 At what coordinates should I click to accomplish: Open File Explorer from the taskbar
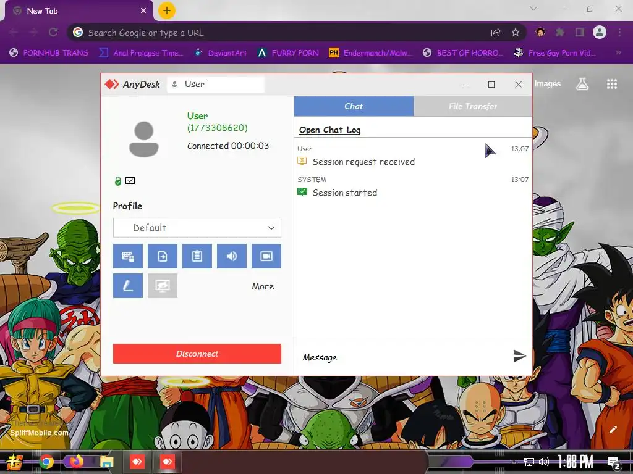(106, 462)
